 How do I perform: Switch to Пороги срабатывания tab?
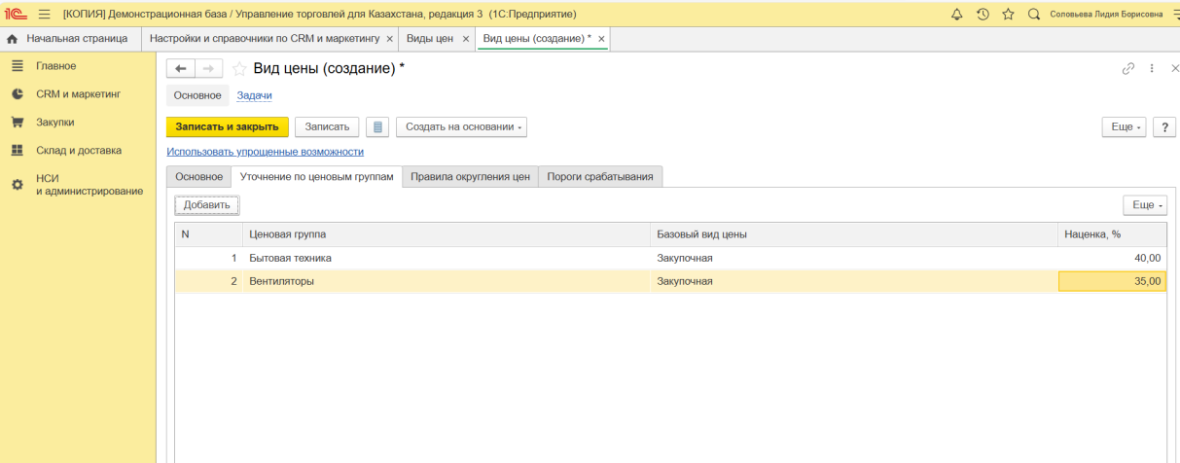(x=600, y=177)
